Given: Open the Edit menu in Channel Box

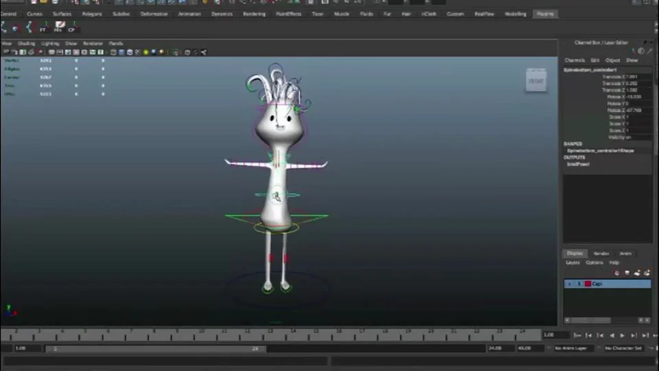Looking at the screenshot, I should point(594,60).
